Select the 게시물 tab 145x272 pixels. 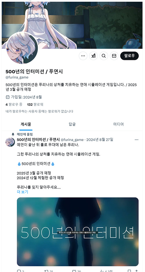click(x=26, y=124)
